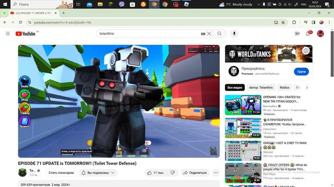The width and height of the screenshot is (334, 187).
Task: Click the page vertical scrollbar
Action: tap(332, 54)
